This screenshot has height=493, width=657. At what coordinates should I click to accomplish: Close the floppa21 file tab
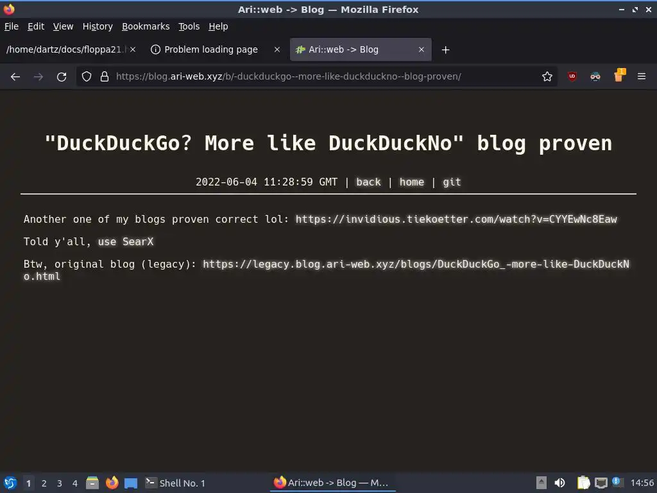(x=133, y=49)
